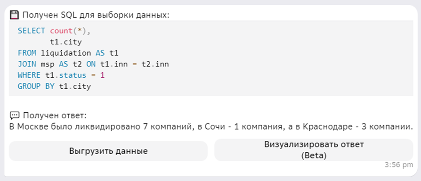421x181 pixels.
Task: Click the JOIN keyword in the query
Action: tap(27, 64)
